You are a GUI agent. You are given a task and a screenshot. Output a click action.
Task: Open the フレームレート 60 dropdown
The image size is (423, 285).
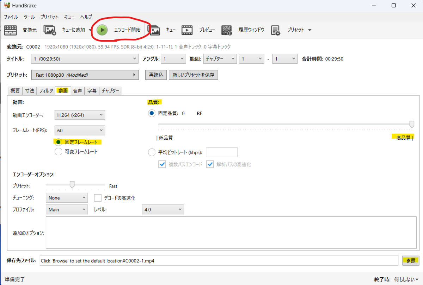point(80,130)
